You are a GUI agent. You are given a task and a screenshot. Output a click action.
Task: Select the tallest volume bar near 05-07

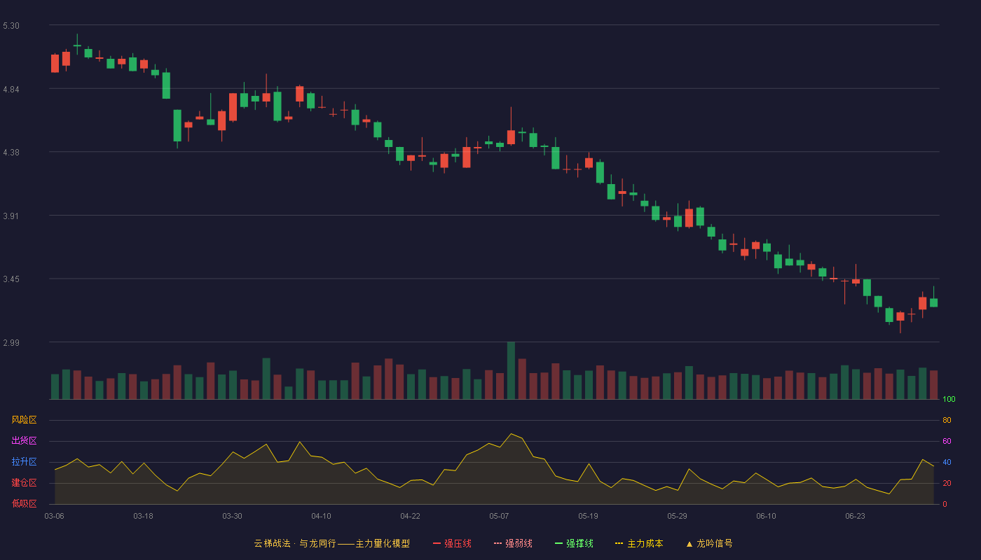tap(511, 370)
